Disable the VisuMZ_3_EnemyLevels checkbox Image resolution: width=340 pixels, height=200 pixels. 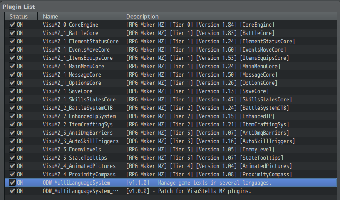[x=12, y=149]
